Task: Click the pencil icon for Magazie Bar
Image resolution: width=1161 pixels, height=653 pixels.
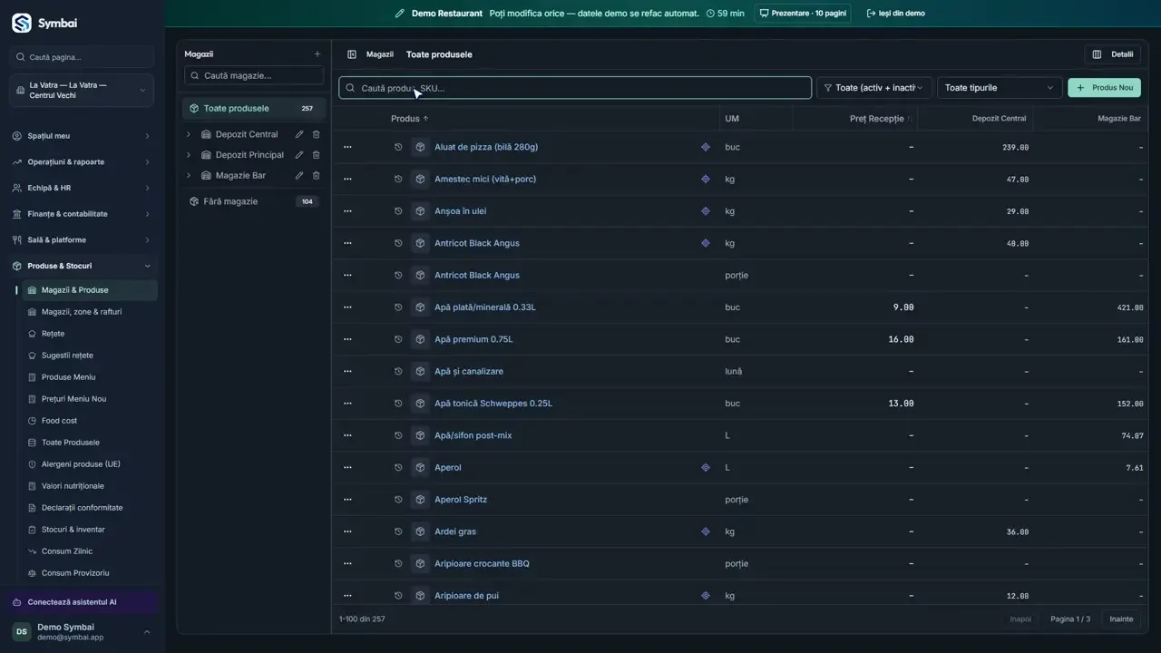Action: tap(299, 176)
